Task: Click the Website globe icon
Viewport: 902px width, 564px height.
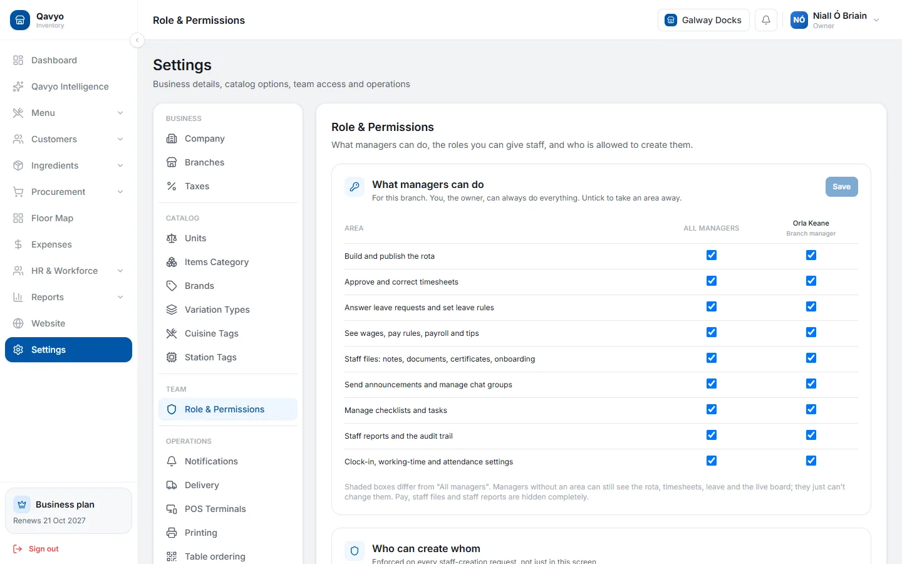Action: click(18, 323)
